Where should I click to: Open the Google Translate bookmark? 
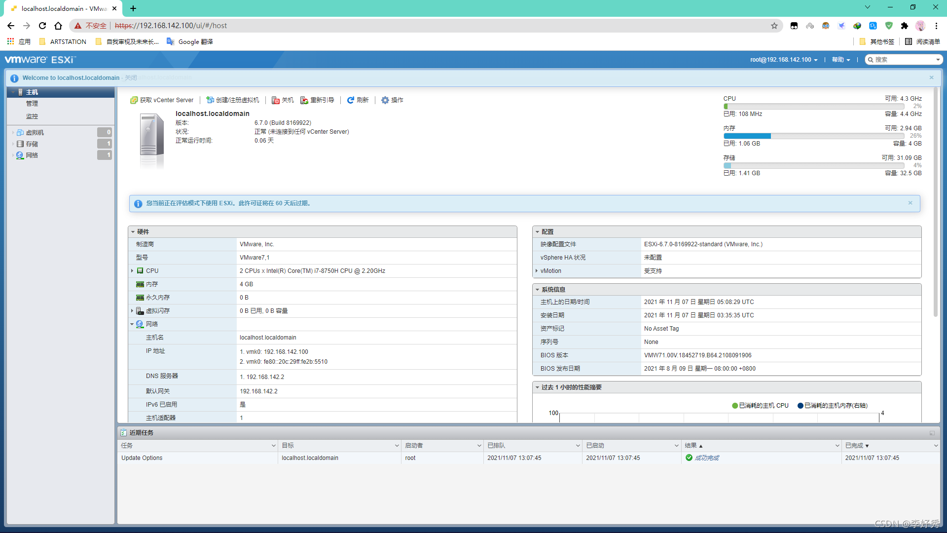click(190, 42)
